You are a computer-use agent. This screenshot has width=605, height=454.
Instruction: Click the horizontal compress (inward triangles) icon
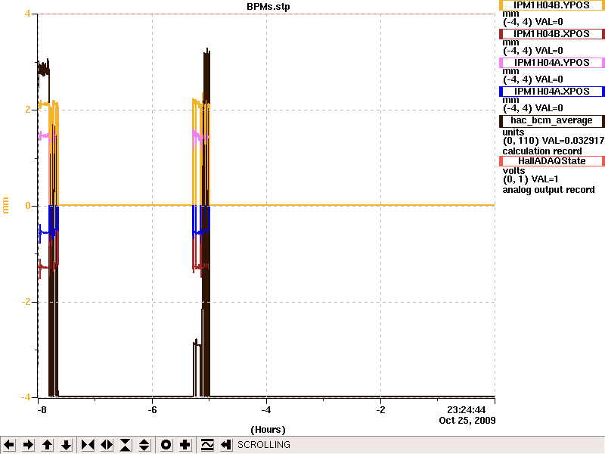(88, 445)
